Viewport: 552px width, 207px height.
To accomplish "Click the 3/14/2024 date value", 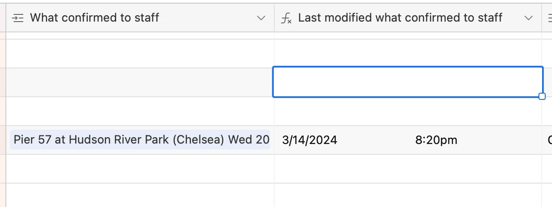I will pyautogui.click(x=310, y=140).
